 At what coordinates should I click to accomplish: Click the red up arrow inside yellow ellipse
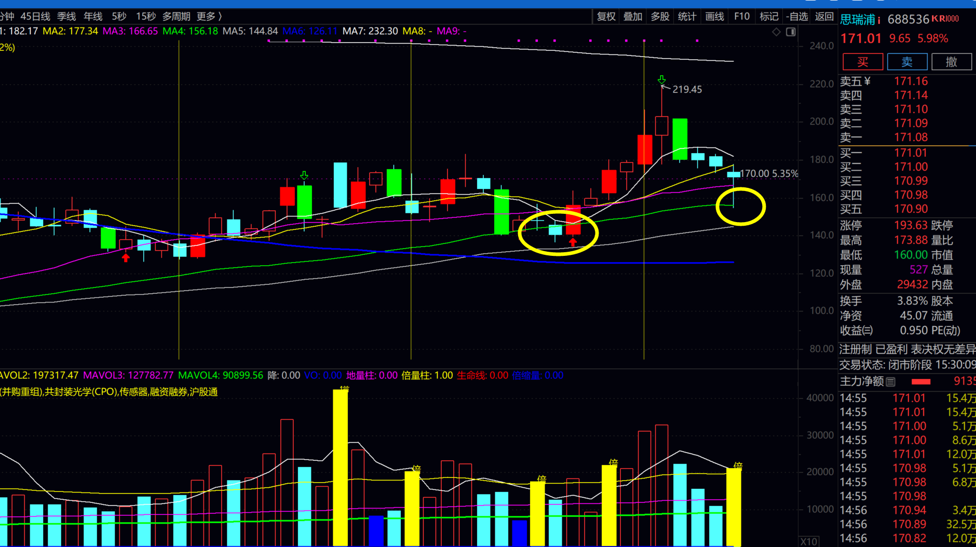point(573,242)
